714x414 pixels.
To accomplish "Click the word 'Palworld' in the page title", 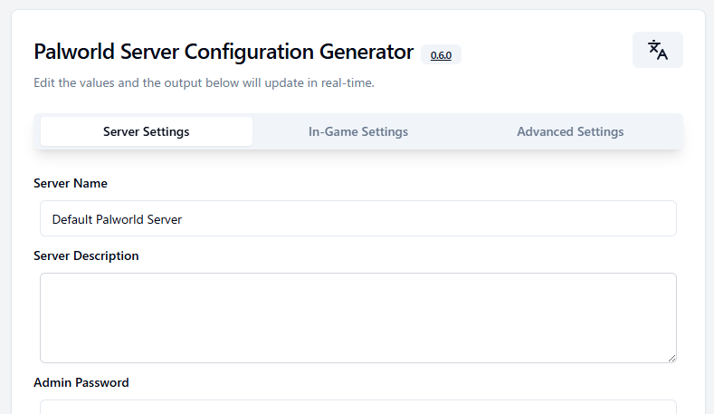I will pyautogui.click(x=74, y=52).
